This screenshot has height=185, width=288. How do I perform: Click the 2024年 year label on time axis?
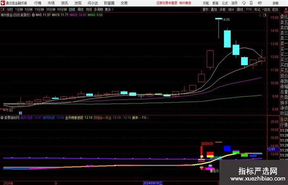(8, 183)
